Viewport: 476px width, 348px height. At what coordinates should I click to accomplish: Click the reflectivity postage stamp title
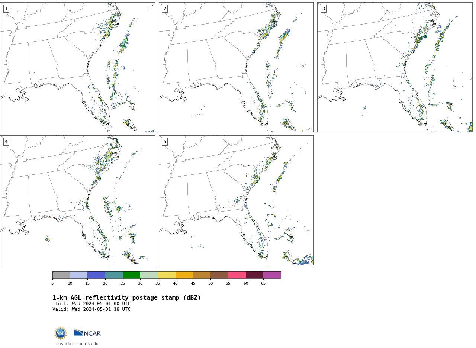click(126, 298)
